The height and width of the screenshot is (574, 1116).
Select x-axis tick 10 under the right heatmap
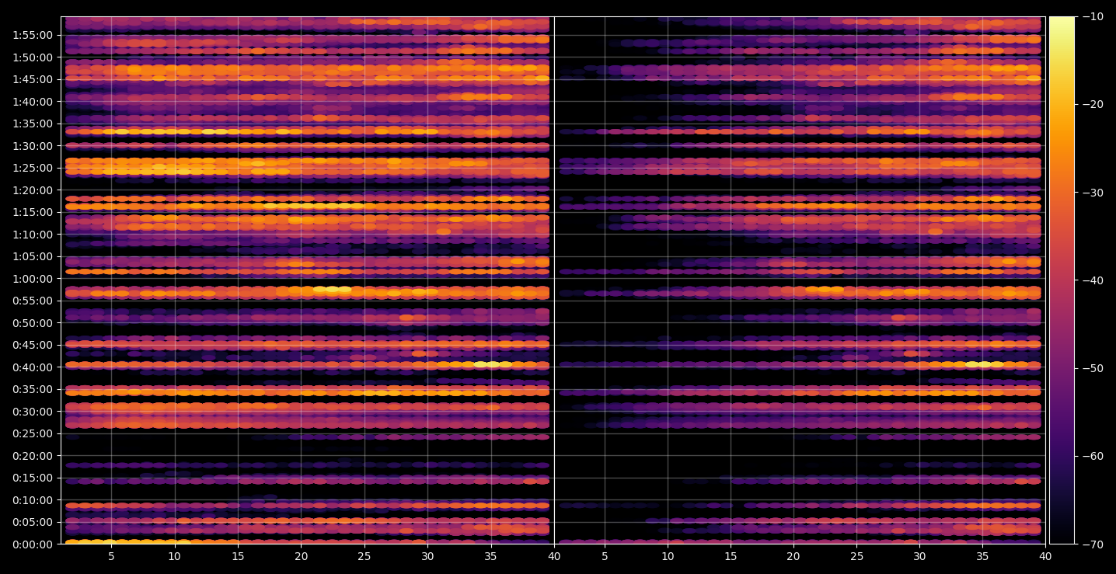click(668, 556)
